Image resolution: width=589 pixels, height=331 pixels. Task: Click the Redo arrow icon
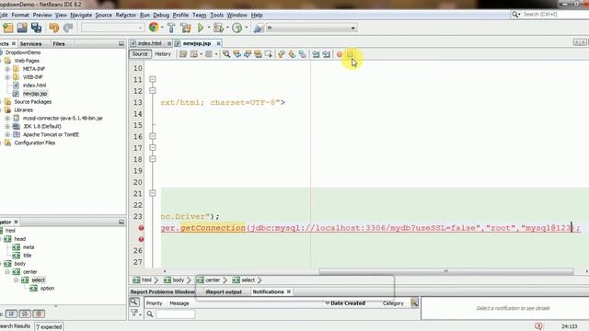68,28
